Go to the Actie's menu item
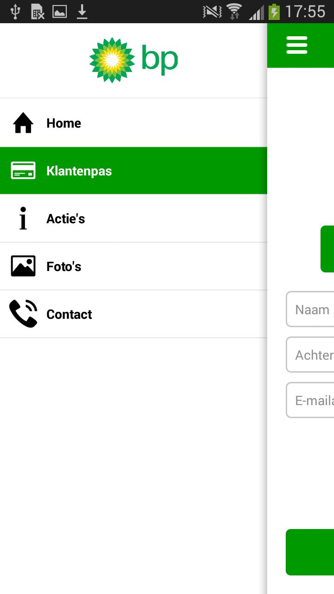Screen dimensions: 334x594 [134, 219]
